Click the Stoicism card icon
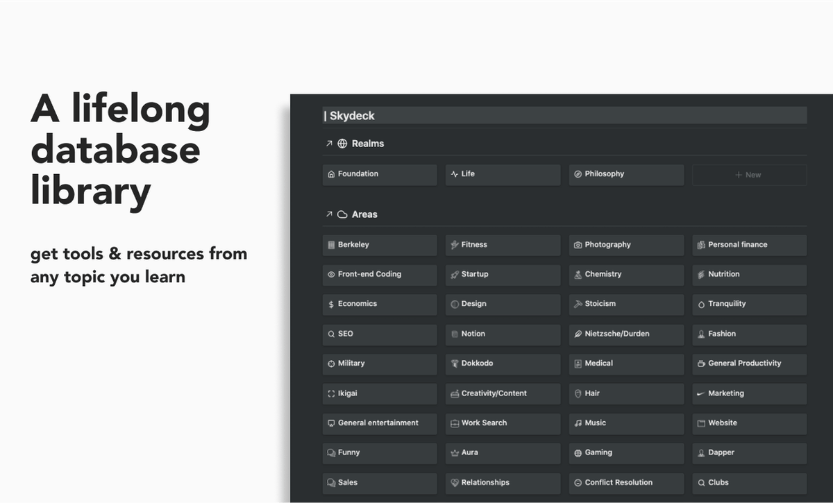 (x=578, y=304)
